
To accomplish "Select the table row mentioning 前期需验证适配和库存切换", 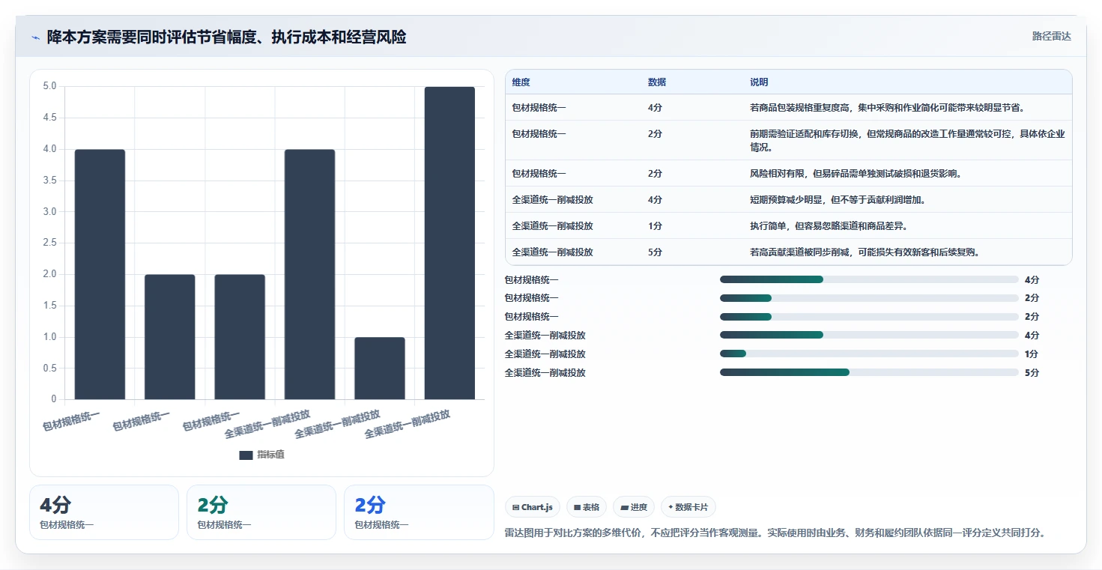I will [789, 140].
